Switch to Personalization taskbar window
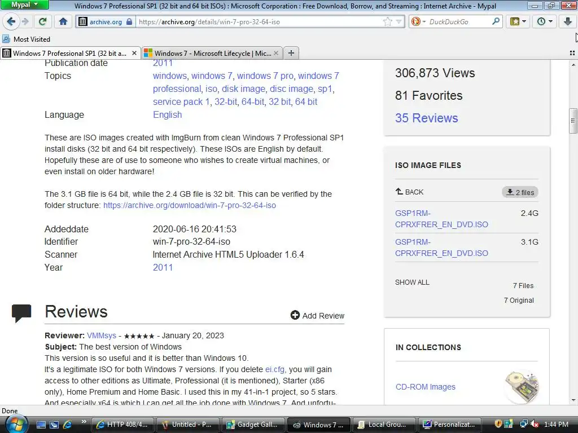 tap(449, 425)
